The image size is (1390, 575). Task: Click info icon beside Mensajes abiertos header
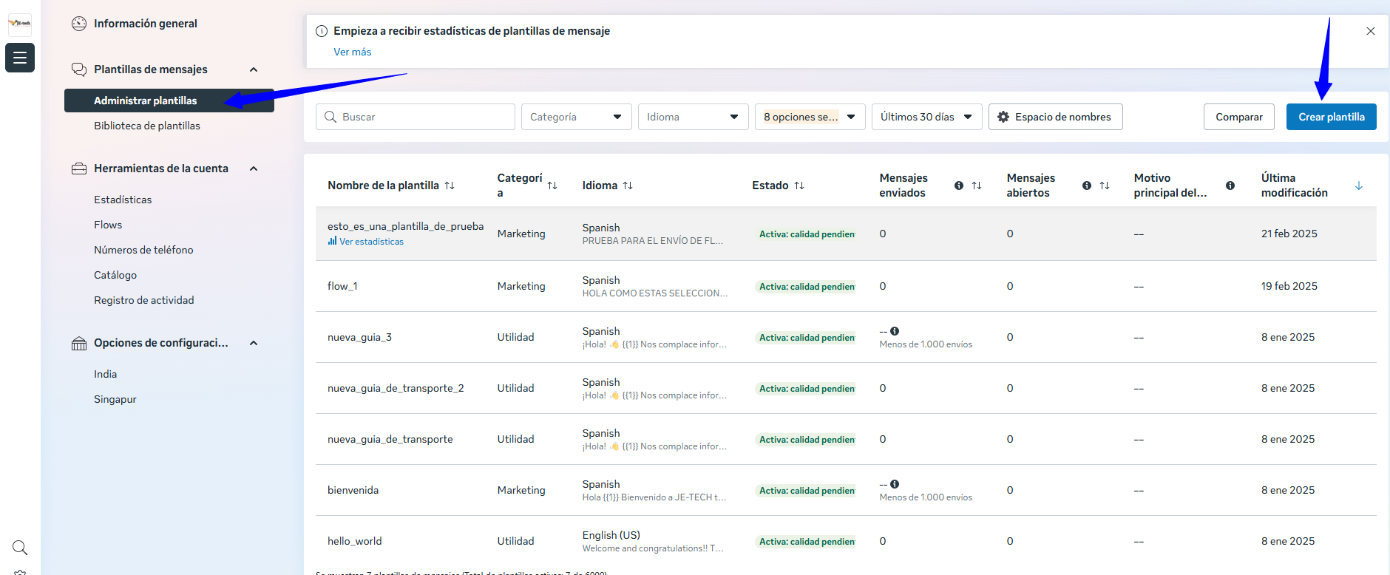1087,186
